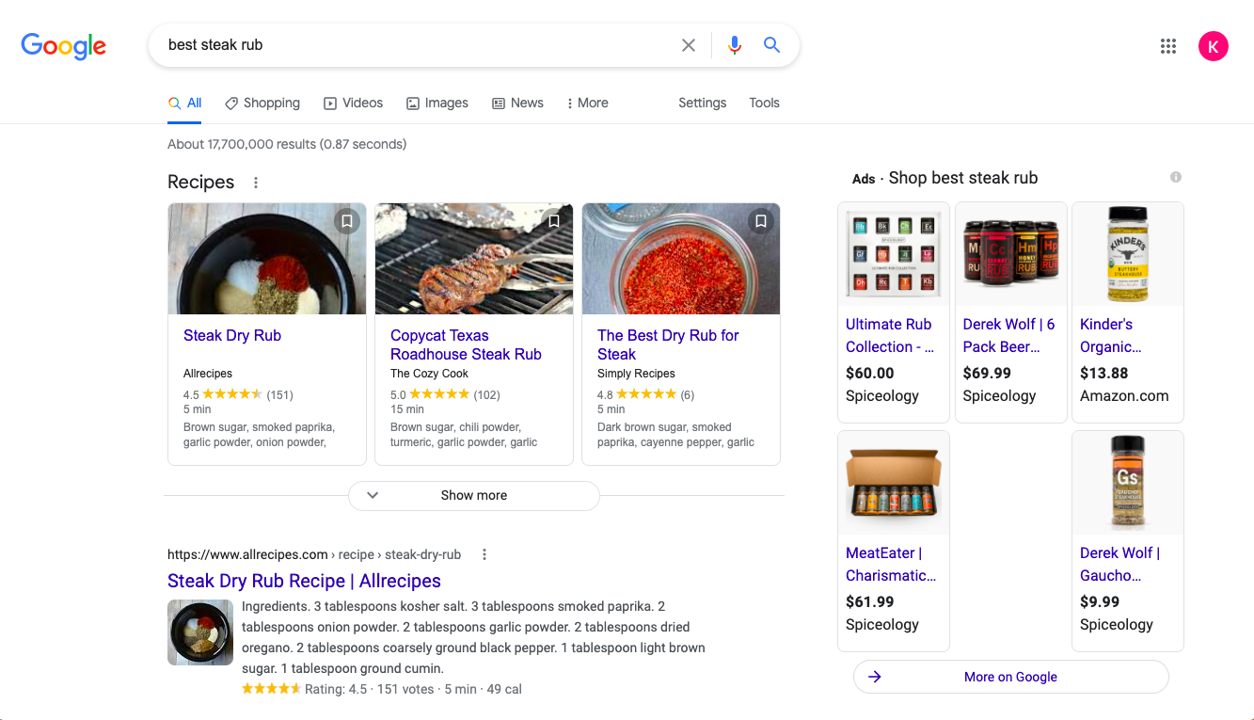Screen dimensions: 1254x720
Task: Open The Best Dry Rub for Steak link
Action: tap(668, 345)
